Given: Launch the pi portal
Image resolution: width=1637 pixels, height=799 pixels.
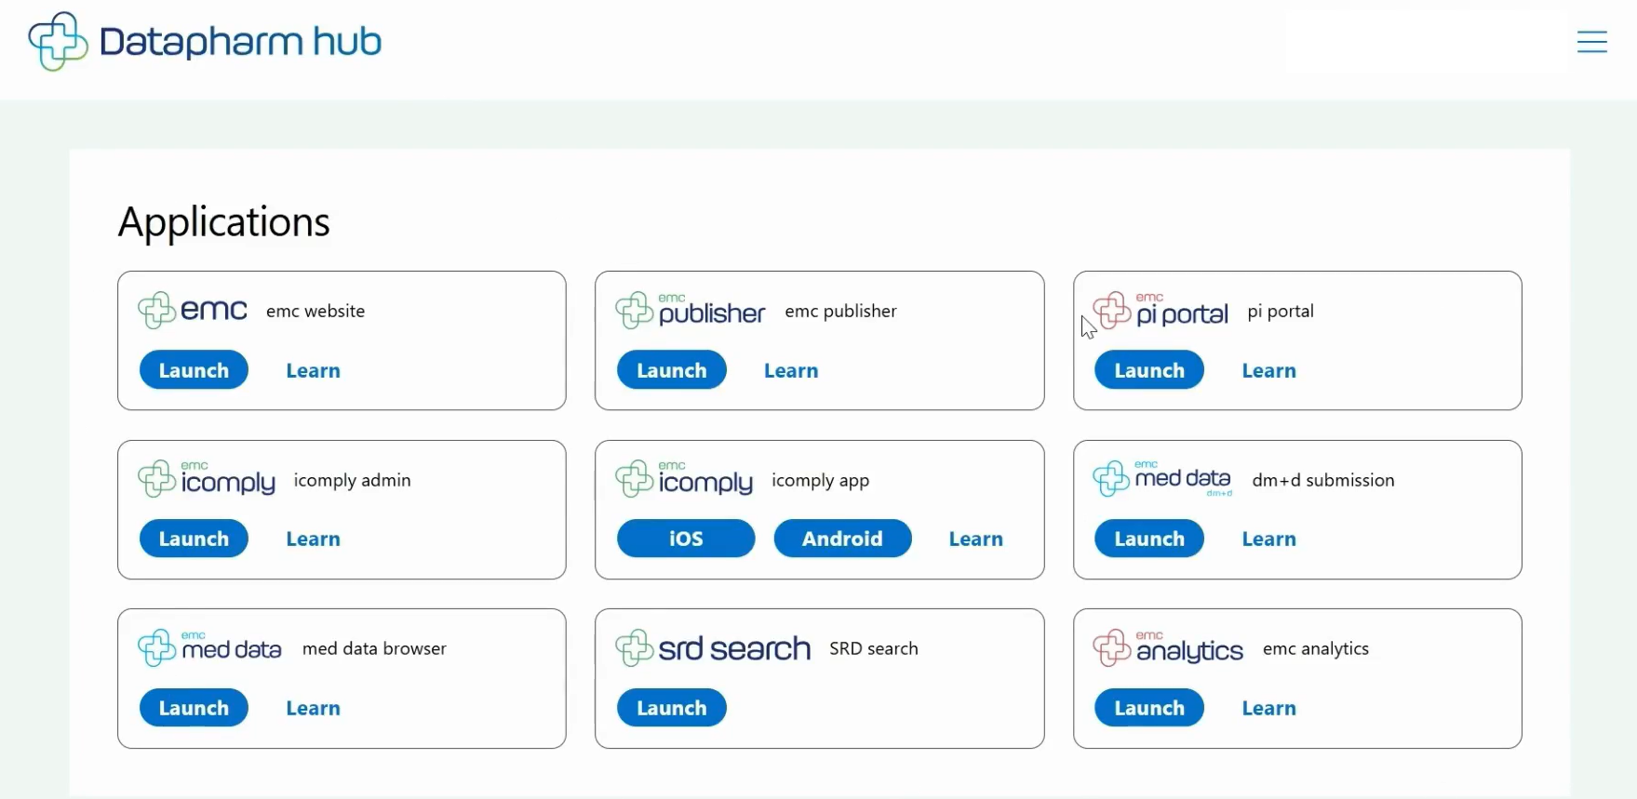Looking at the screenshot, I should [1148, 370].
